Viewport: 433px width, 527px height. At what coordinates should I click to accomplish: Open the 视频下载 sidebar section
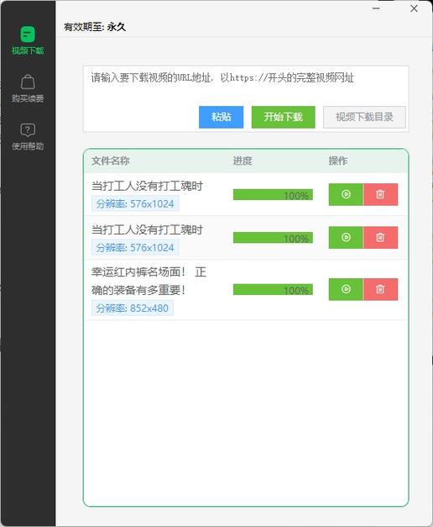tap(28, 40)
